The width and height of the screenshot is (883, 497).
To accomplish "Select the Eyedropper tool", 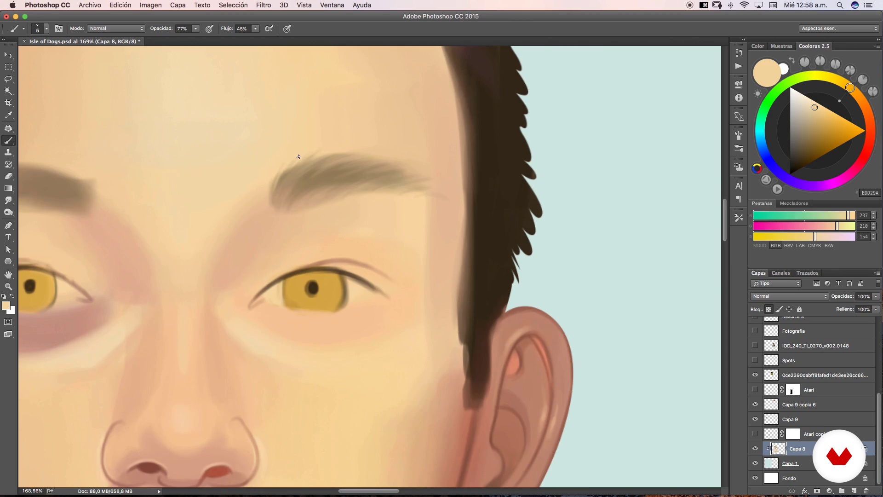I will tap(8, 116).
